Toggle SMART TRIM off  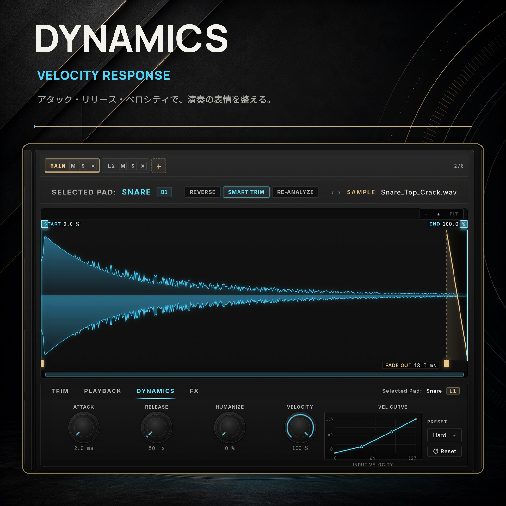(246, 192)
